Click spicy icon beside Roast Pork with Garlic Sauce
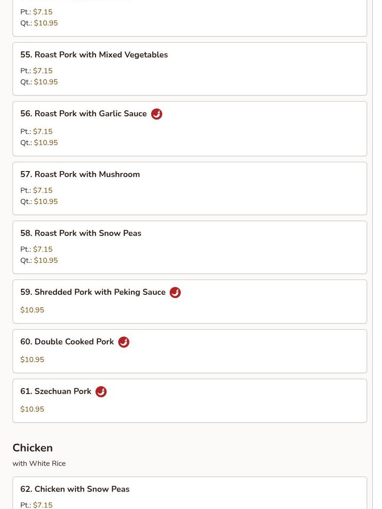 [156, 114]
